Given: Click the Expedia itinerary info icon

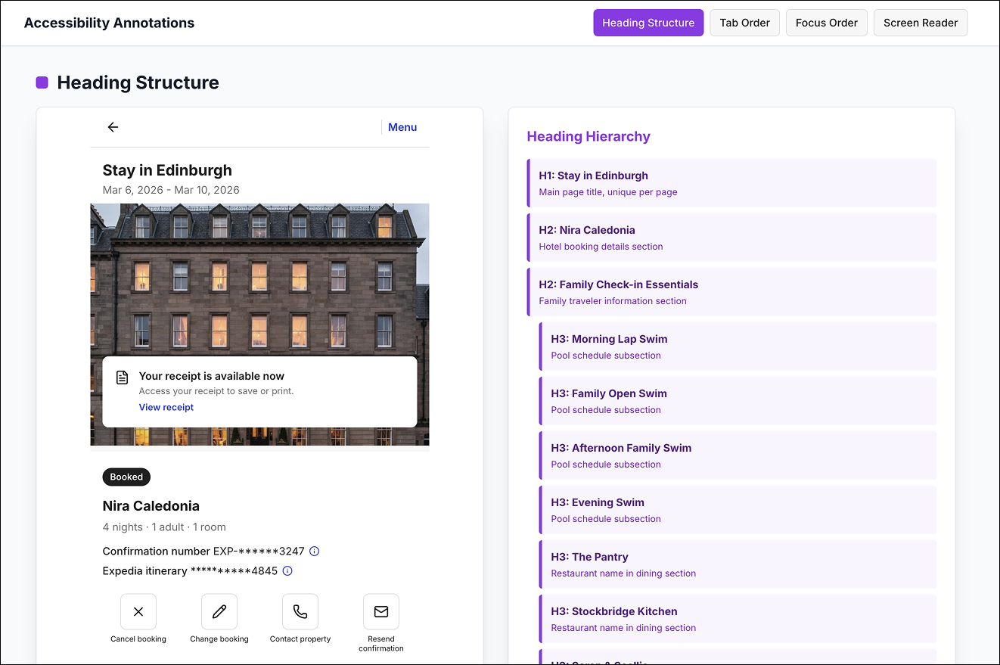Looking at the screenshot, I should tap(287, 571).
